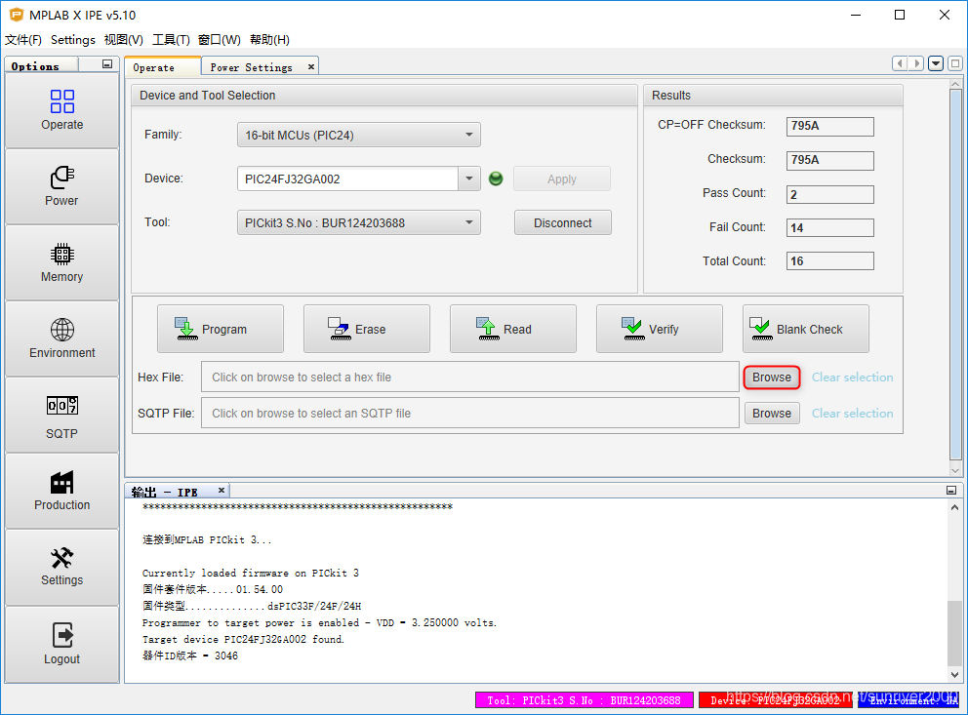Click the Total Count value field

click(x=829, y=261)
